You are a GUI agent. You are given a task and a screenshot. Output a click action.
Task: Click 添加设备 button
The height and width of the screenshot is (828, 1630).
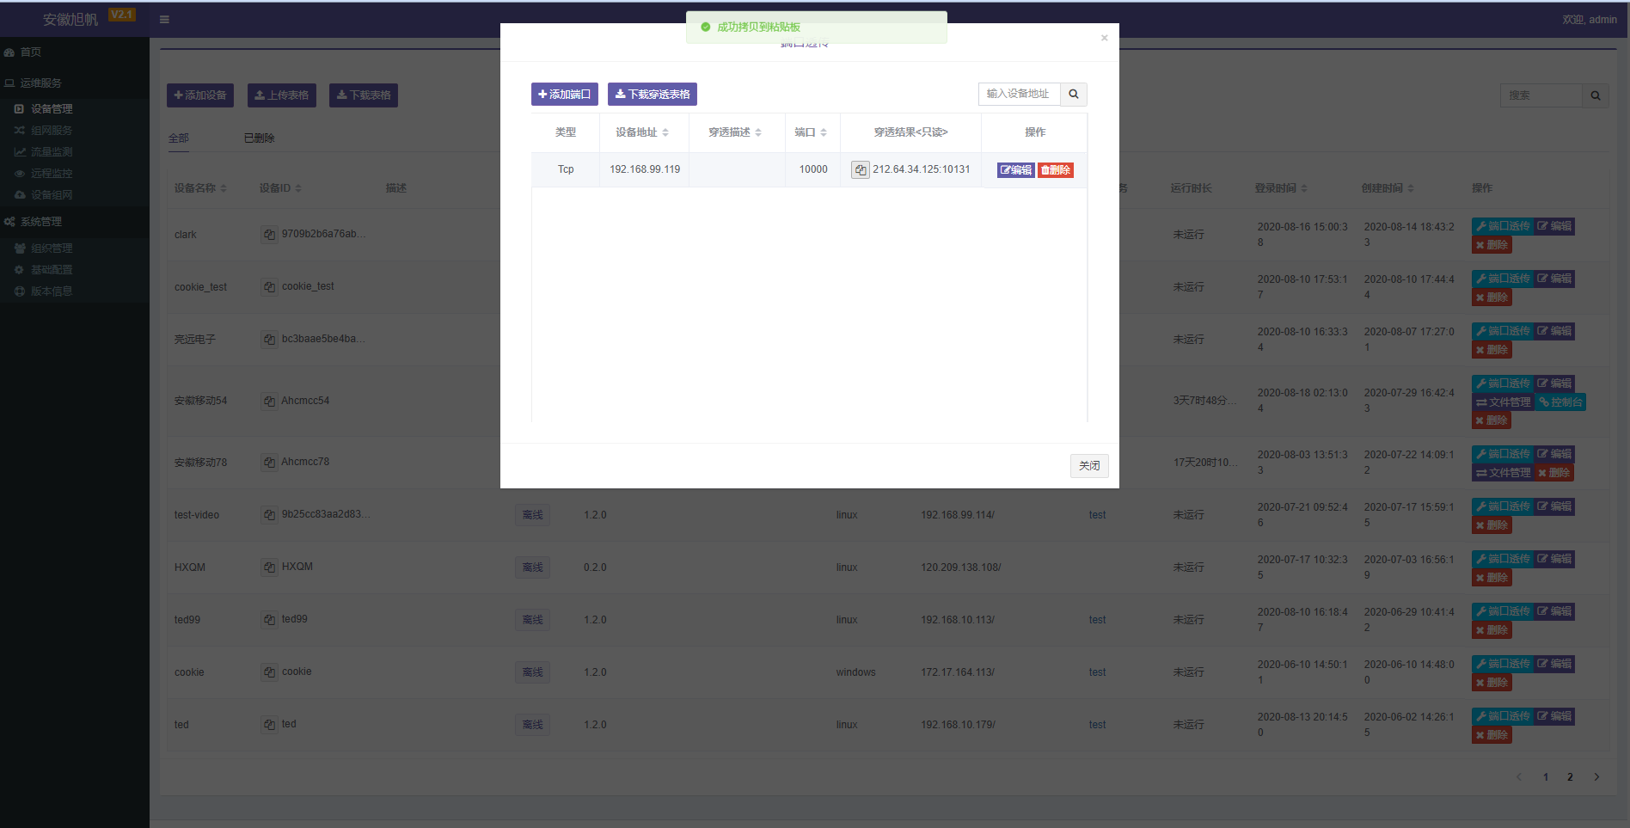200,95
